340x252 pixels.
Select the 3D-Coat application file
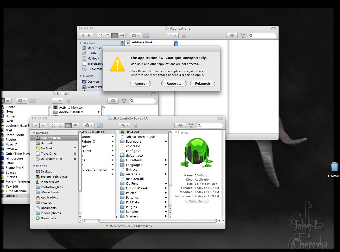[143, 132]
